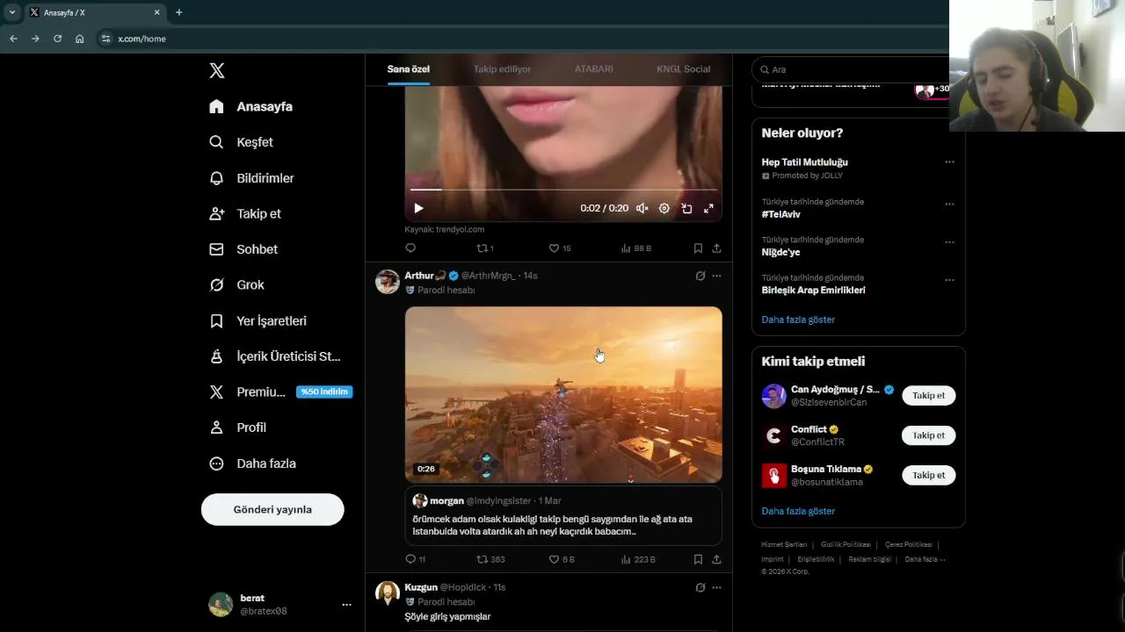Like Arthur's post with 6 B likes
Screen dimensions: 1125x632
pos(562,559)
